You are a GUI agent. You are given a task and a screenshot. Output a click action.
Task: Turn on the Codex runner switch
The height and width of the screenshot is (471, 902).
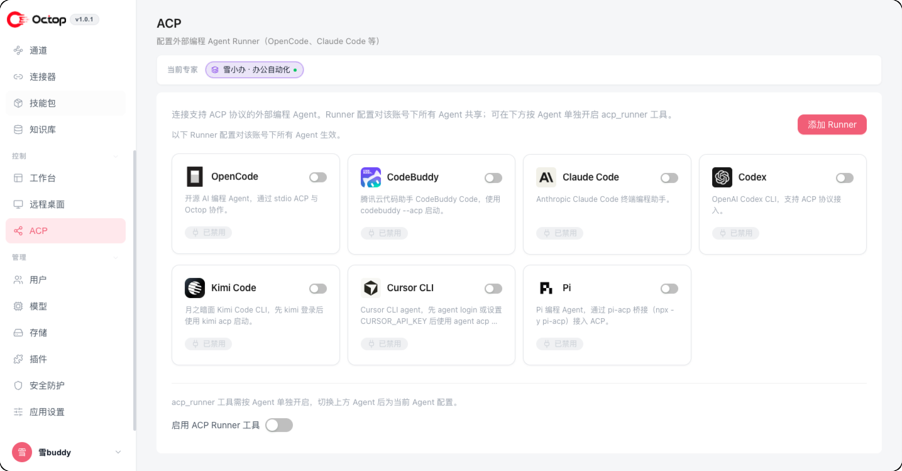(x=845, y=178)
